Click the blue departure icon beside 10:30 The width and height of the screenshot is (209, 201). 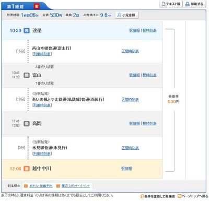point(27,30)
